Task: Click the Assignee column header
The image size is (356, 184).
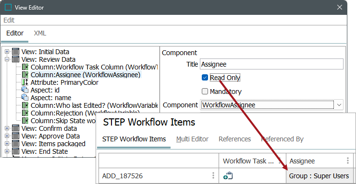Action: pos(319,161)
